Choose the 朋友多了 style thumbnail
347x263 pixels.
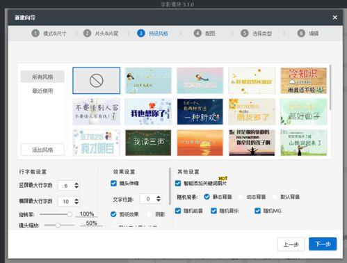[252, 112]
